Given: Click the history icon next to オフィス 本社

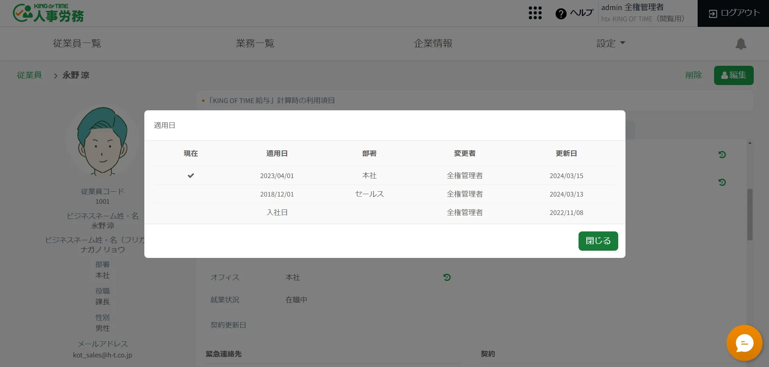Looking at the screenshot, I should pos(447,277).
